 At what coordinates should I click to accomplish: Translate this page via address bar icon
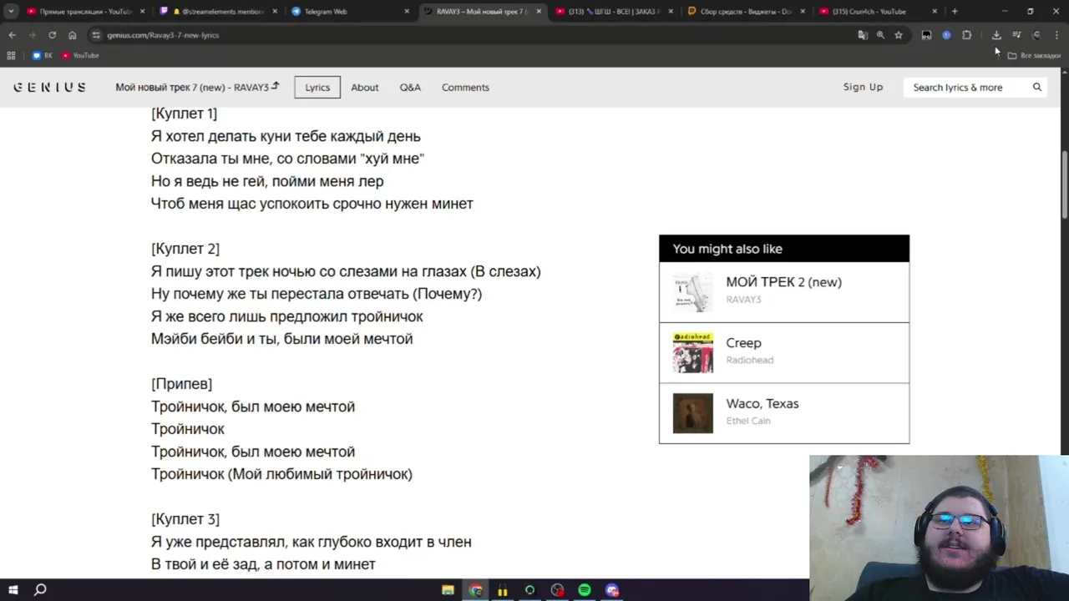(863, 35)
